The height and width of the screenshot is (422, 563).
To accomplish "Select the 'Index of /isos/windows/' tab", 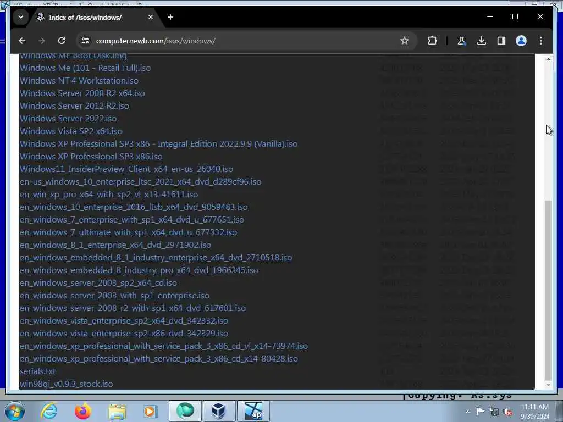I will coord(85,17).
